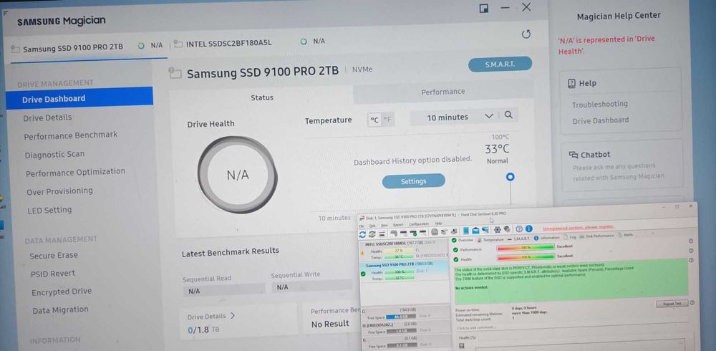
Task: Open the View menu in Hard Disk Sentinel
Action: point(384,225)
